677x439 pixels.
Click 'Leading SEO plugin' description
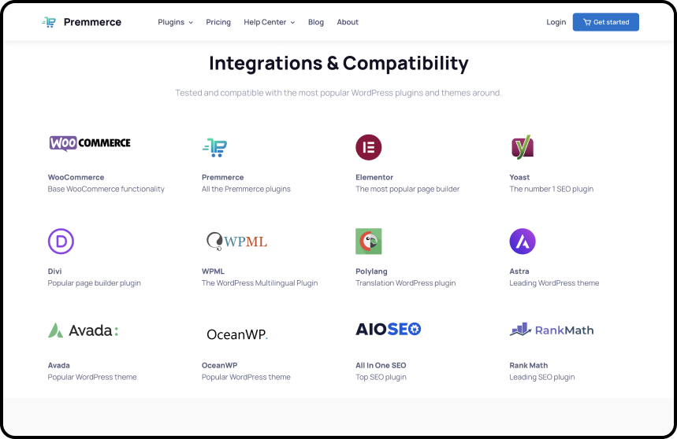(542, 377)
